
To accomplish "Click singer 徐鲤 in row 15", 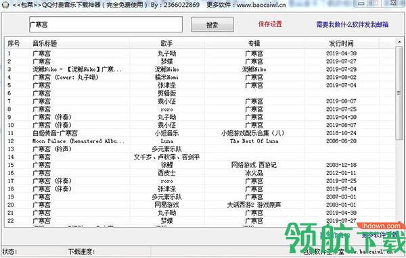I will pyautogui.click(x=166, y=165).
